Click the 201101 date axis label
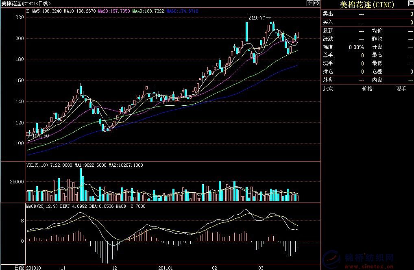This screenshot has height=270, width=414. point(166,268)
